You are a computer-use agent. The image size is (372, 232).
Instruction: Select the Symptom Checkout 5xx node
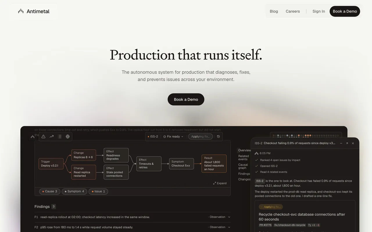(x=181, y=164)
